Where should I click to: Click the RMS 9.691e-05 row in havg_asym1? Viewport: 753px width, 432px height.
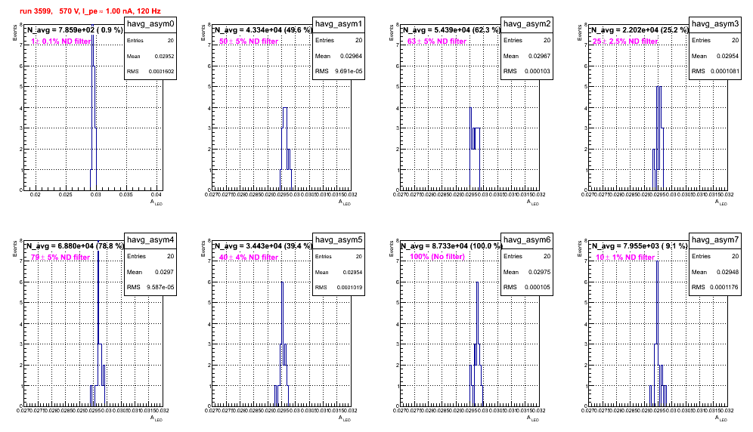coord(339,72)
